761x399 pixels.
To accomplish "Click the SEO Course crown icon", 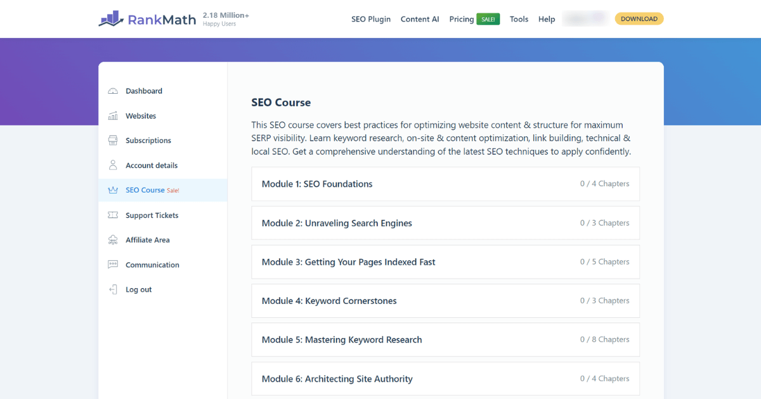I will coord(113,190).
